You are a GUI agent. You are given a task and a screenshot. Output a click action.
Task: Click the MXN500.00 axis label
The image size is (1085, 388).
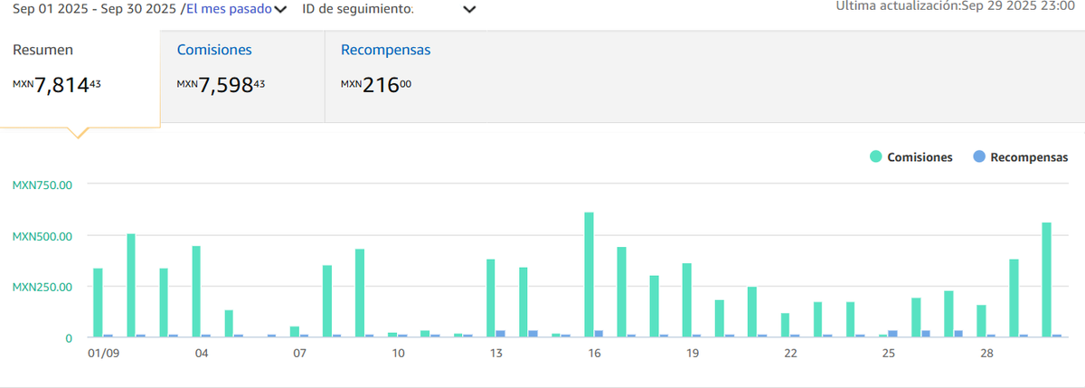coord(42,236)
